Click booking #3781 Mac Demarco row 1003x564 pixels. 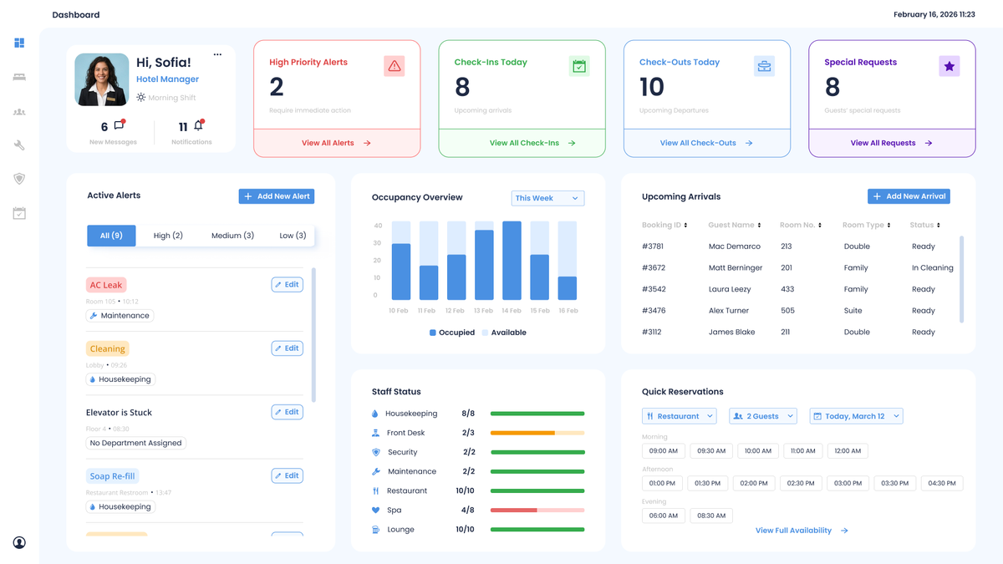[799, 246]
